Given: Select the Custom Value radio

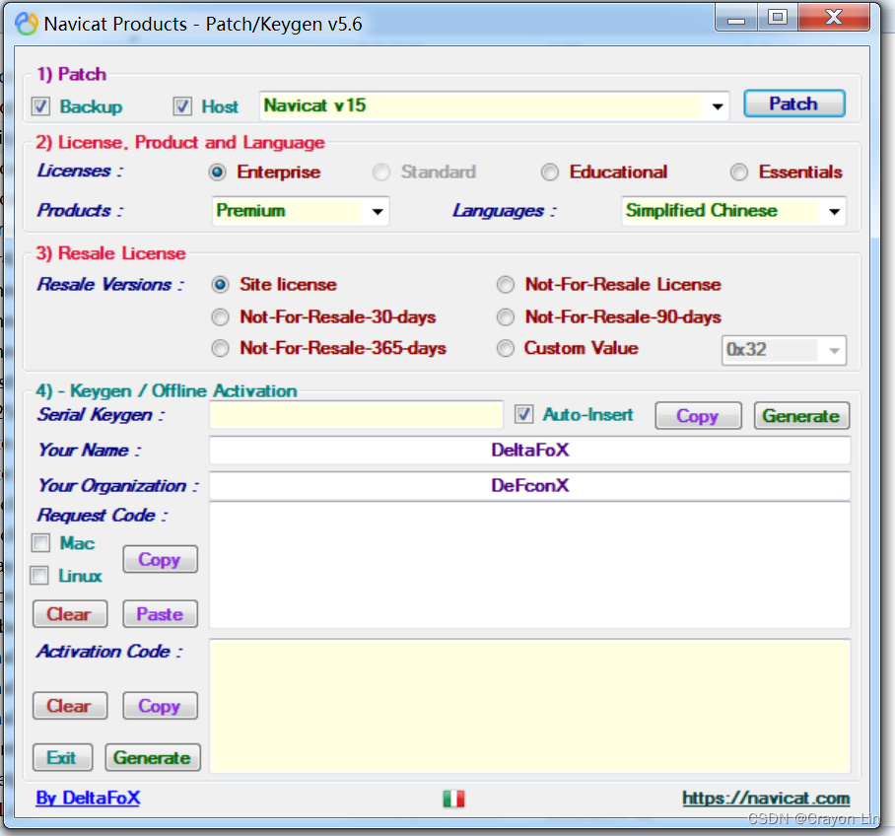Looking at the screenshot, I should [x=506, y=348].
